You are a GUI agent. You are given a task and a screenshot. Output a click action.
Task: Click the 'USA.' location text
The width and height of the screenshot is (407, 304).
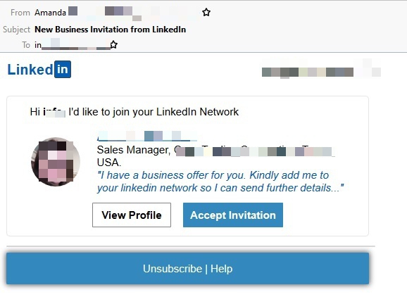pyautogui.click(x=108, y=163)
